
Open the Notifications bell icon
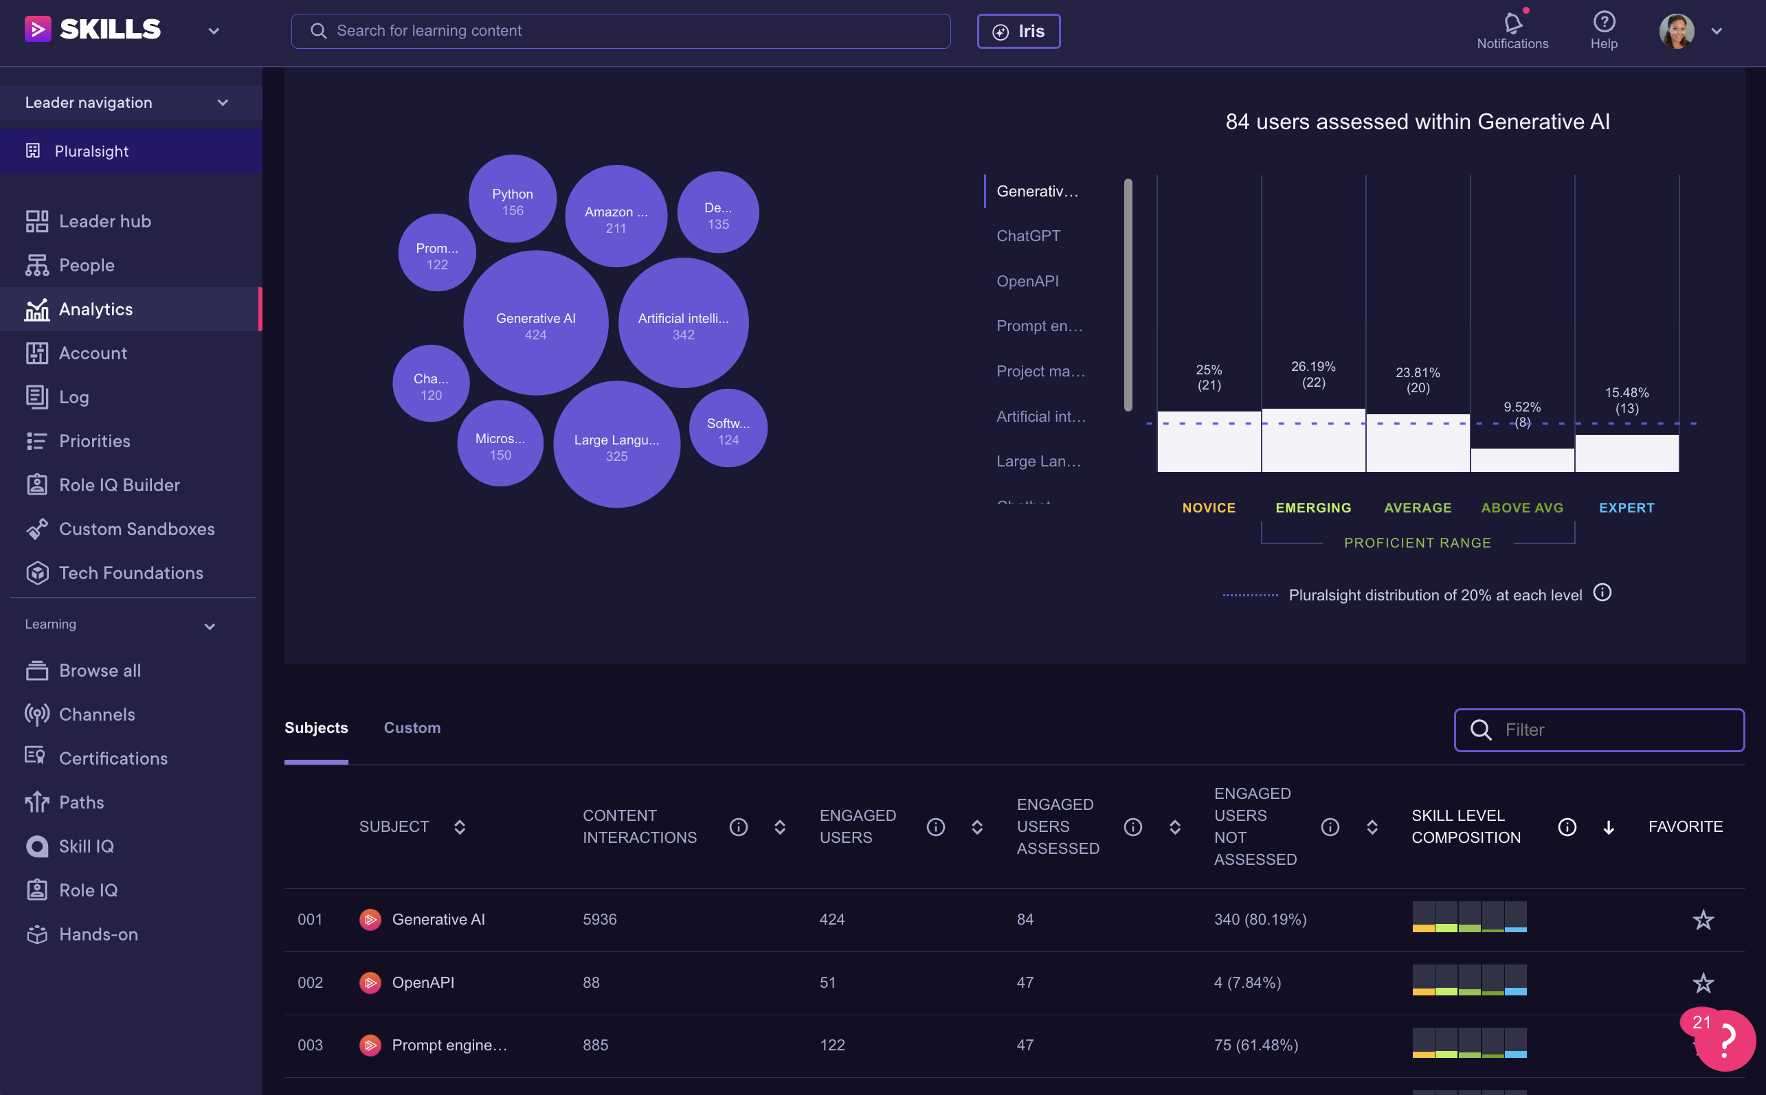point(1512,23)
